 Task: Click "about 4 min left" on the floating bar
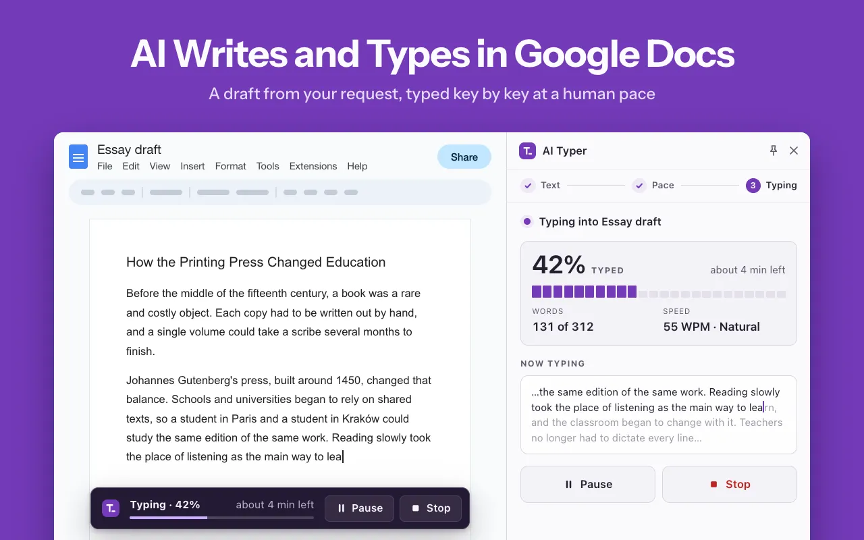point(275,505)
